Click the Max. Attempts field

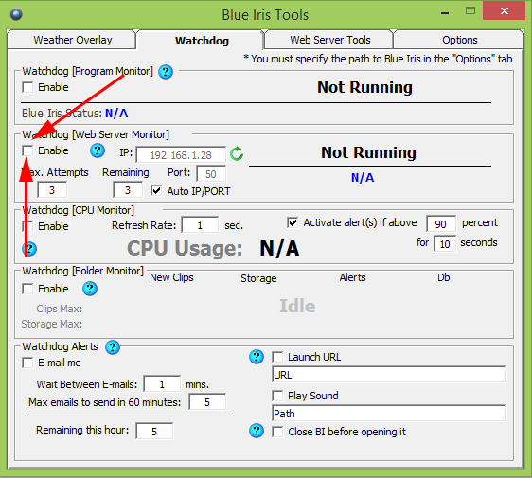coord(52,190)
